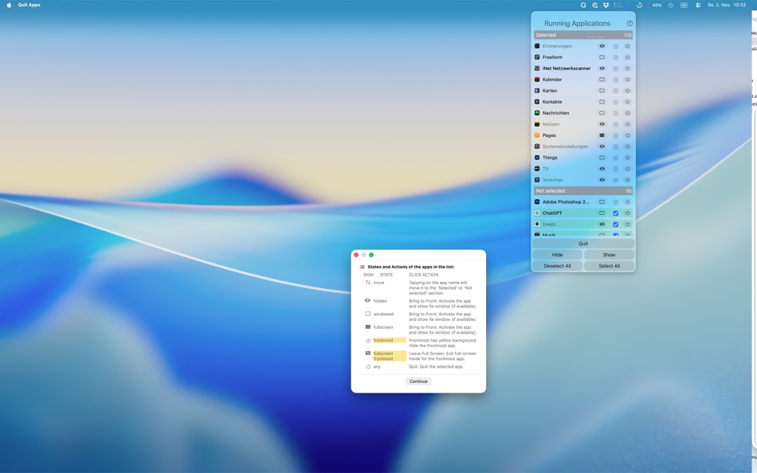Select the iNet Netzwerkscanner app icon

(536, 68)
